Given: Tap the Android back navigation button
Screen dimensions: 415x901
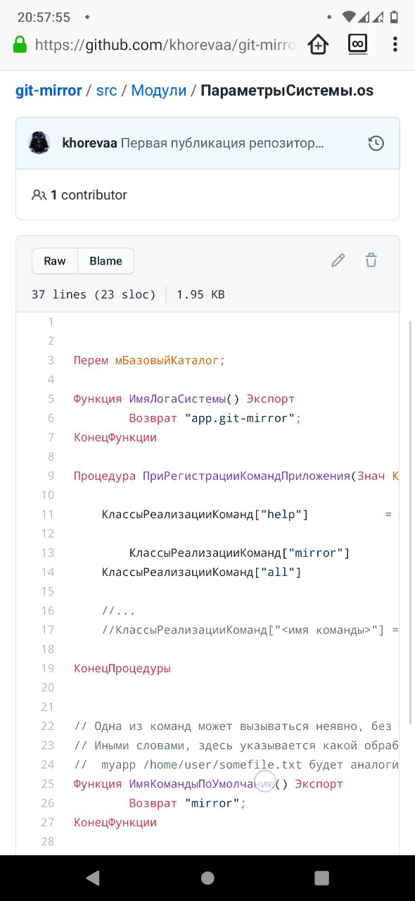Looking at the screenshot, I should click(92, 878).
